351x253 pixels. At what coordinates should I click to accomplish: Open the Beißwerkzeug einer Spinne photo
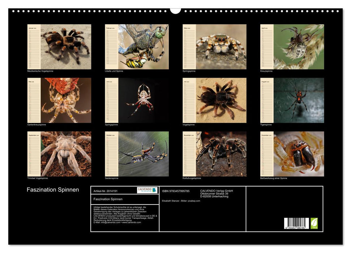tap(299, 154)
